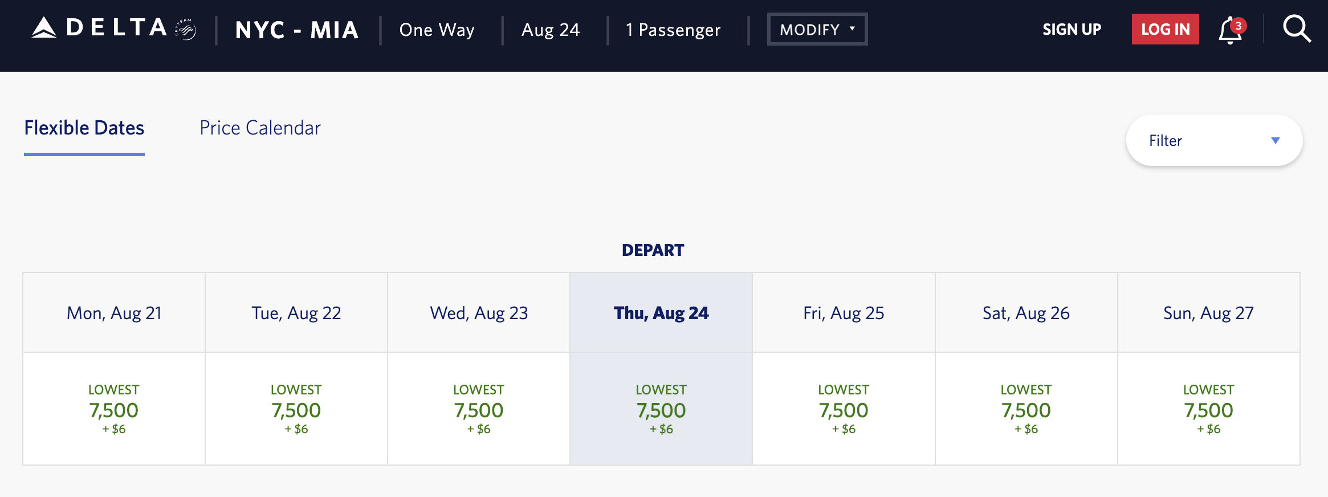Select Thu, Aug 24 7,500 miles fare
The height and width of the screenshot is (497, 1328).
pyautogui.click(x=661, y=409)
